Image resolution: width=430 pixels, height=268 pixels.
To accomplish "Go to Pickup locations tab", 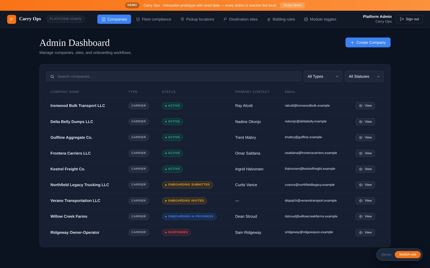I will (x=197, y=19).
